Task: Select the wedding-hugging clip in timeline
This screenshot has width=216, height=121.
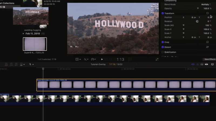Action: click(x=105, y=99)
